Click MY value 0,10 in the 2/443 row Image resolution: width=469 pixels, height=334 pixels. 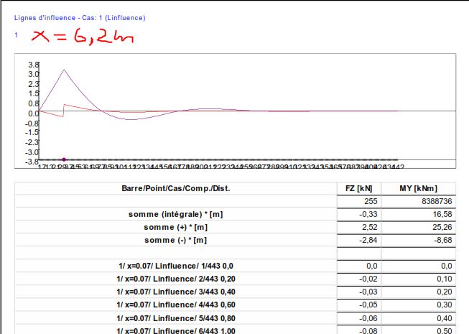click(x=418, y=279)
